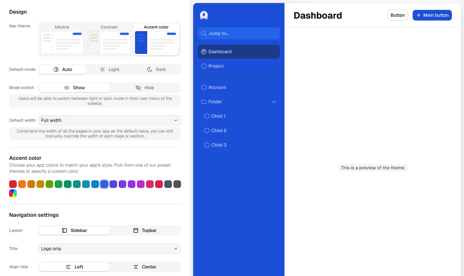Viewport: 464px width, 276px height.
Task: Click the app logo in the blue sidebar
Action: [204, 15]
